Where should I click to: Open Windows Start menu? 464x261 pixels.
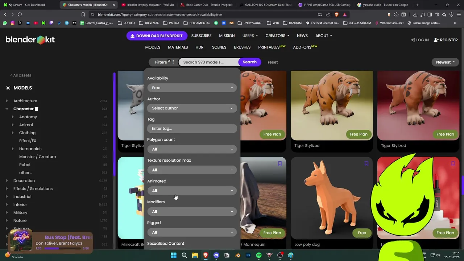(174, 255)
